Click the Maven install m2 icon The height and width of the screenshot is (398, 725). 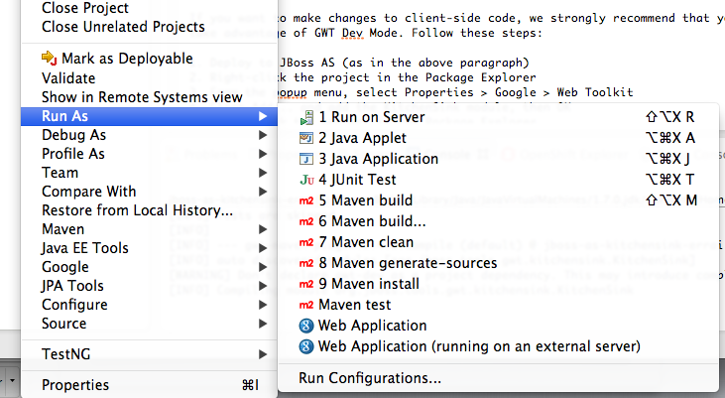[306, 284]
